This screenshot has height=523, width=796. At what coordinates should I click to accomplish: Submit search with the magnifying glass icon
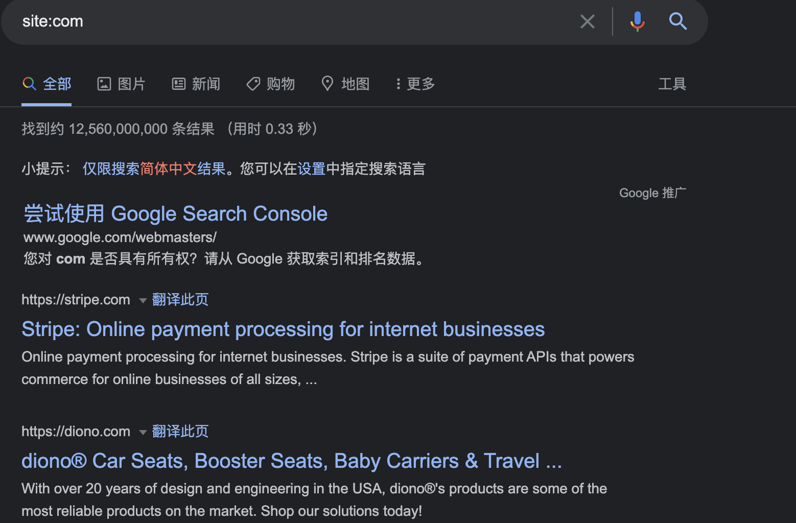678,21
